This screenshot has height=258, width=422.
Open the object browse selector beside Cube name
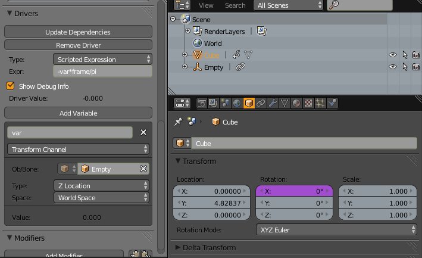[182, 143]
